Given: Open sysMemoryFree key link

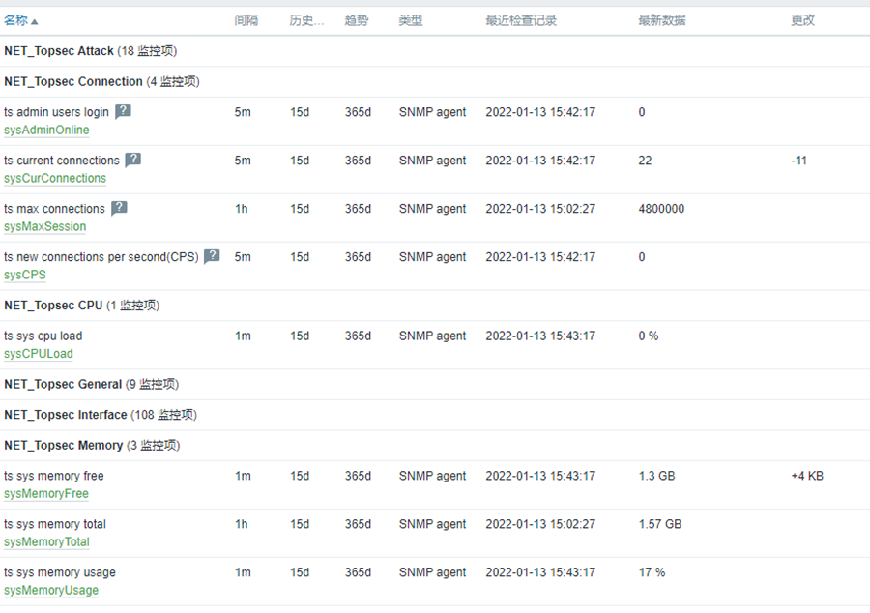Looking at the screenshot, I should [x=46, y=493].
